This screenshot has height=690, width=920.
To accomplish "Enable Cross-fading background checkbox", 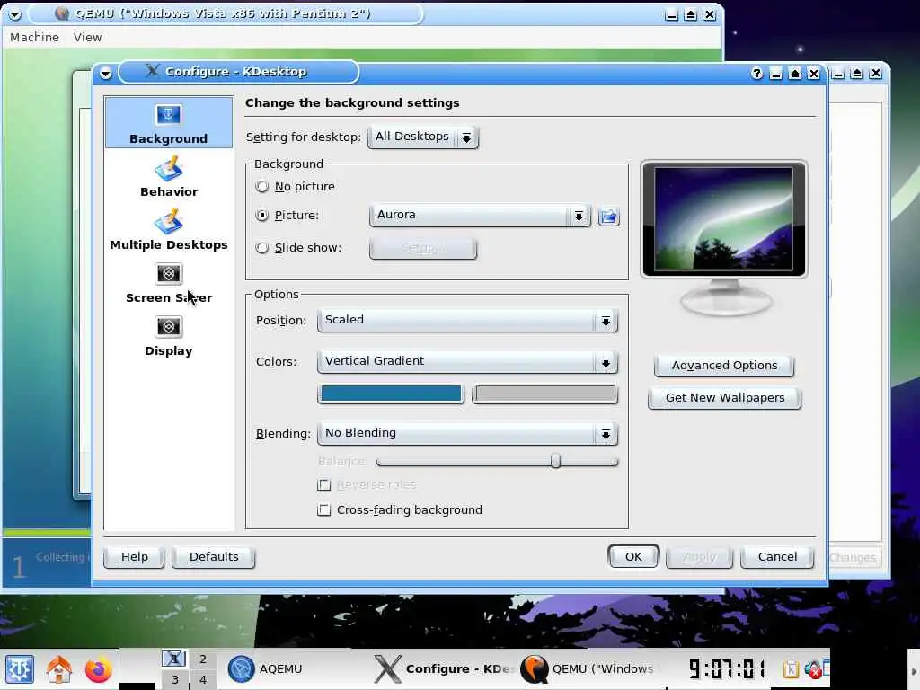I will tap(323, 510).
